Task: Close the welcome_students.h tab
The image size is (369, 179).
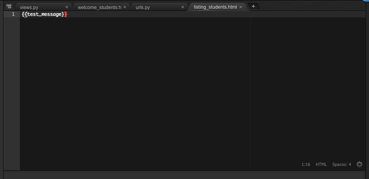Action: click(125, 7)
